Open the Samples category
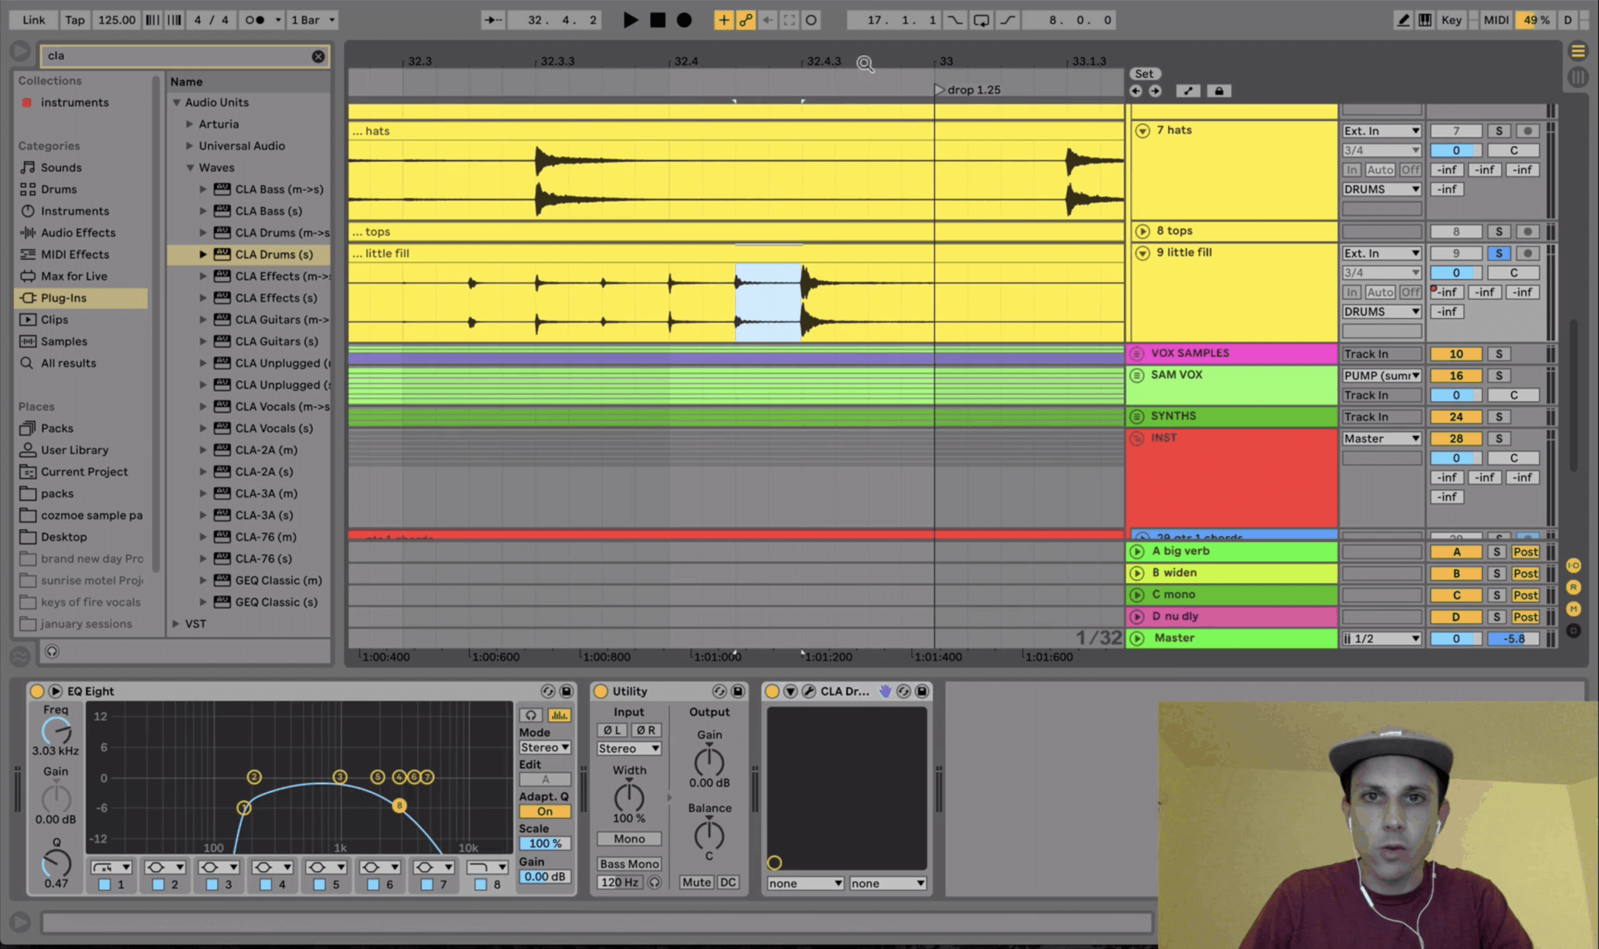Viewport: 1599px width, 949px height. click(x=64, y=342)
